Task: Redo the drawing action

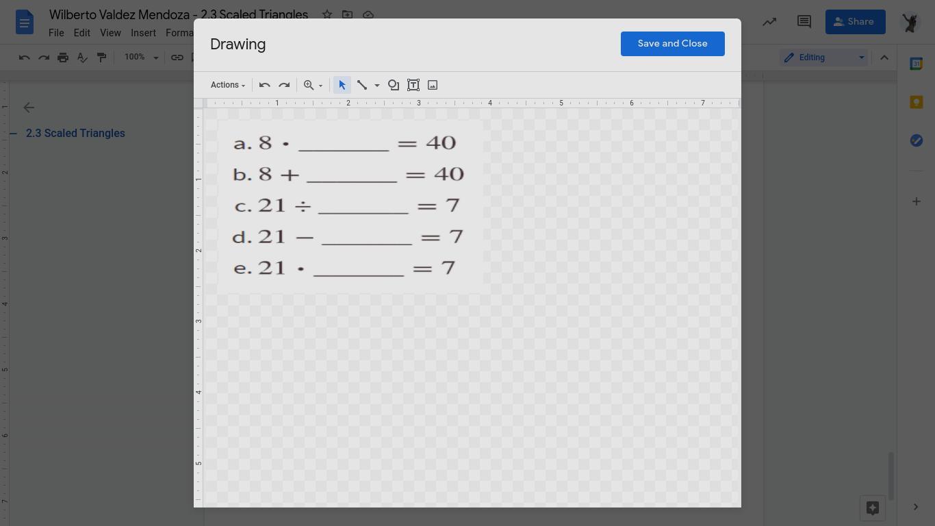Action: (284, 85)
